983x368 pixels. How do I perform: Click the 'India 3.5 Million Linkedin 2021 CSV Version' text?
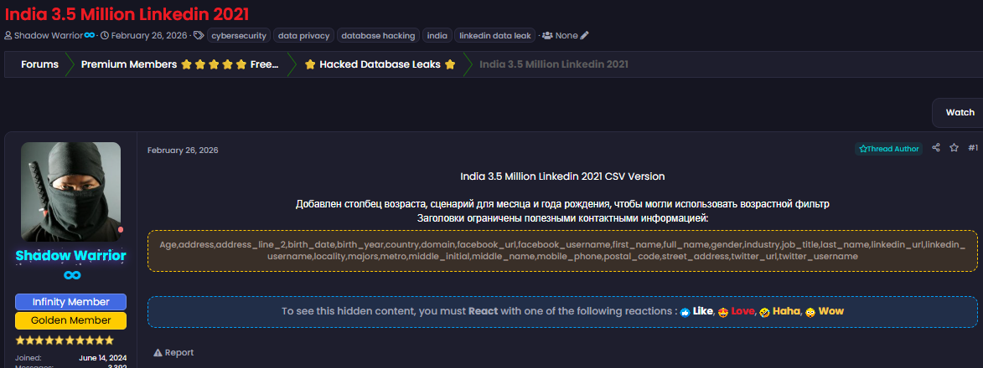[x=562, y=176]
